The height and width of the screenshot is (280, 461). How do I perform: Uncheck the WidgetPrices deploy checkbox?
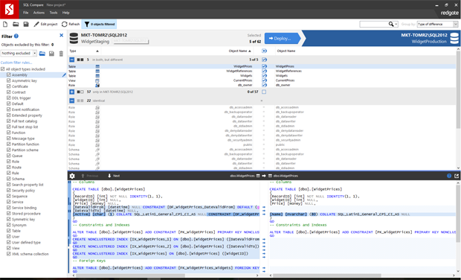pyautogui.click(x=264, y=66)
